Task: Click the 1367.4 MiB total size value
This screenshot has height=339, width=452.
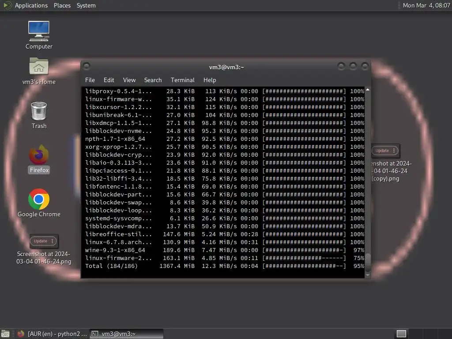Action: [x=177, y=266]
